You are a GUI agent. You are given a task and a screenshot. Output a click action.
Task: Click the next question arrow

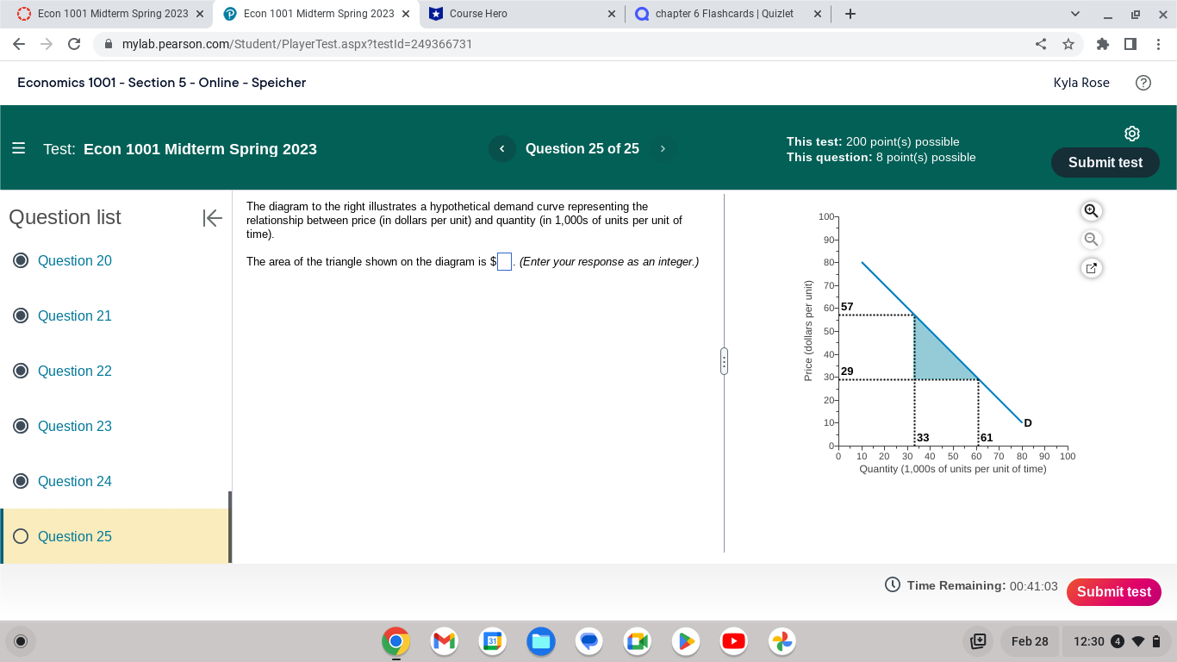[x=663, y=148]
